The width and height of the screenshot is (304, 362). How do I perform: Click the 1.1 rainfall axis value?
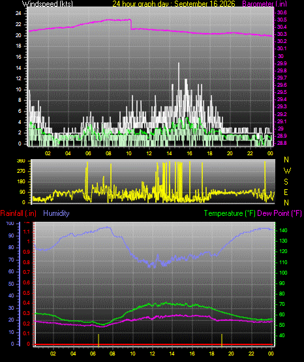pyautogui.click(x=27, y=232)
